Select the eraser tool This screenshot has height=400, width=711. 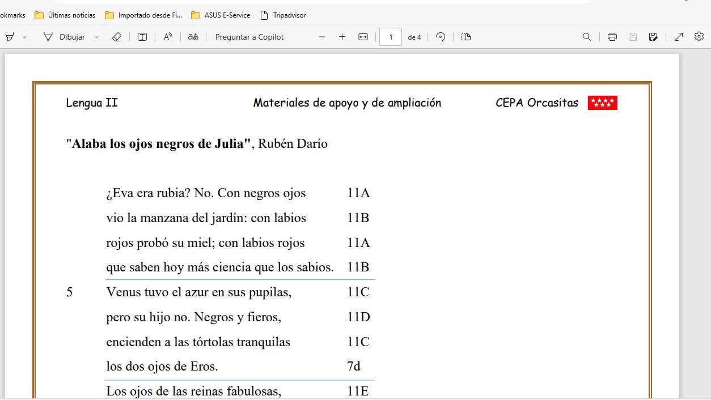coord(117,37)
